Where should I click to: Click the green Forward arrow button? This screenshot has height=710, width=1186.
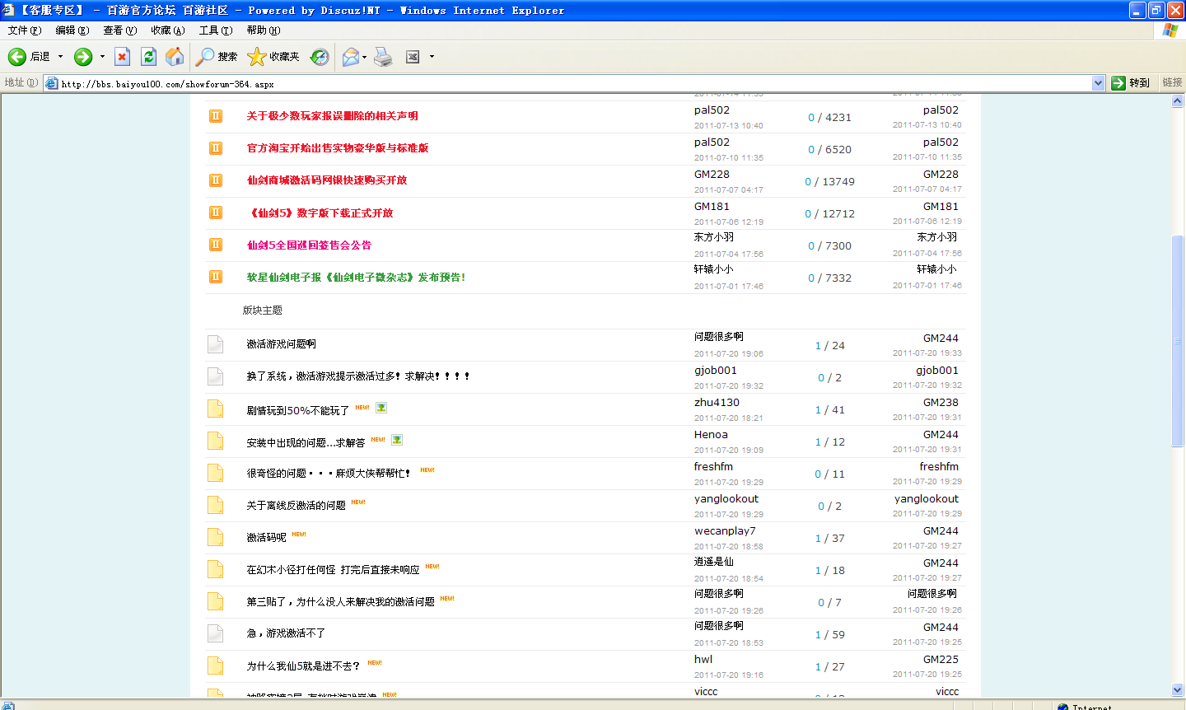pyautogui.click(x=83, y=56)
